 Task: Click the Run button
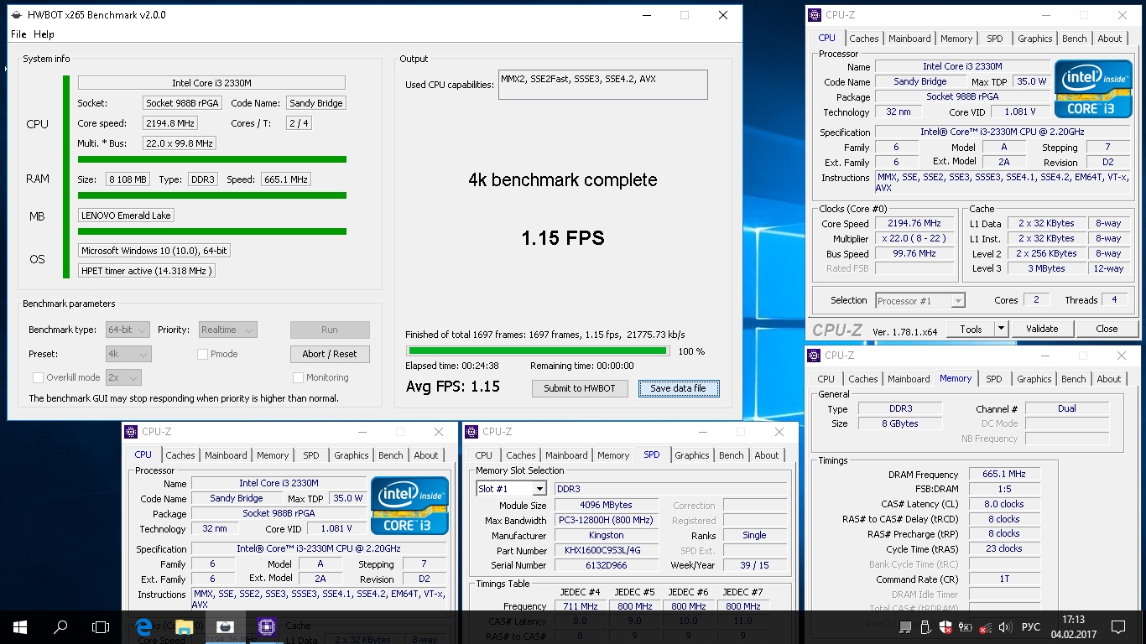coord(330,330)
